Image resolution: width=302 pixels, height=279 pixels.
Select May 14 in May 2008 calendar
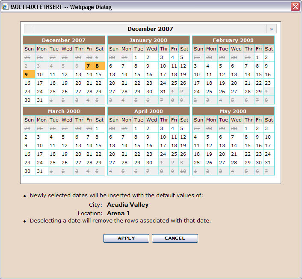(236, 145)
